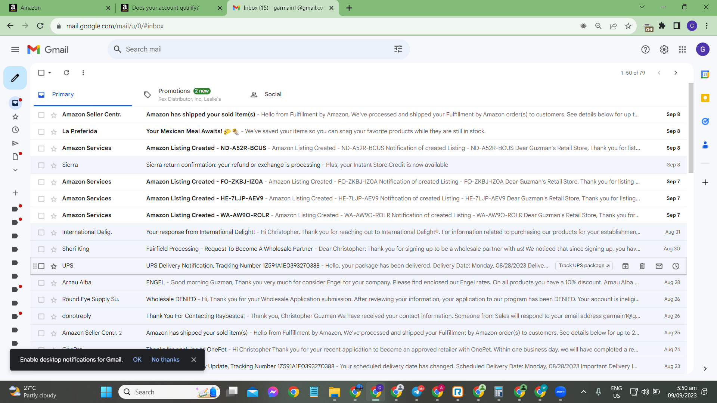This screenshot has height=403, width=717.
Task: Create new label plus icon in sidebar
Action: coord(15,193)
